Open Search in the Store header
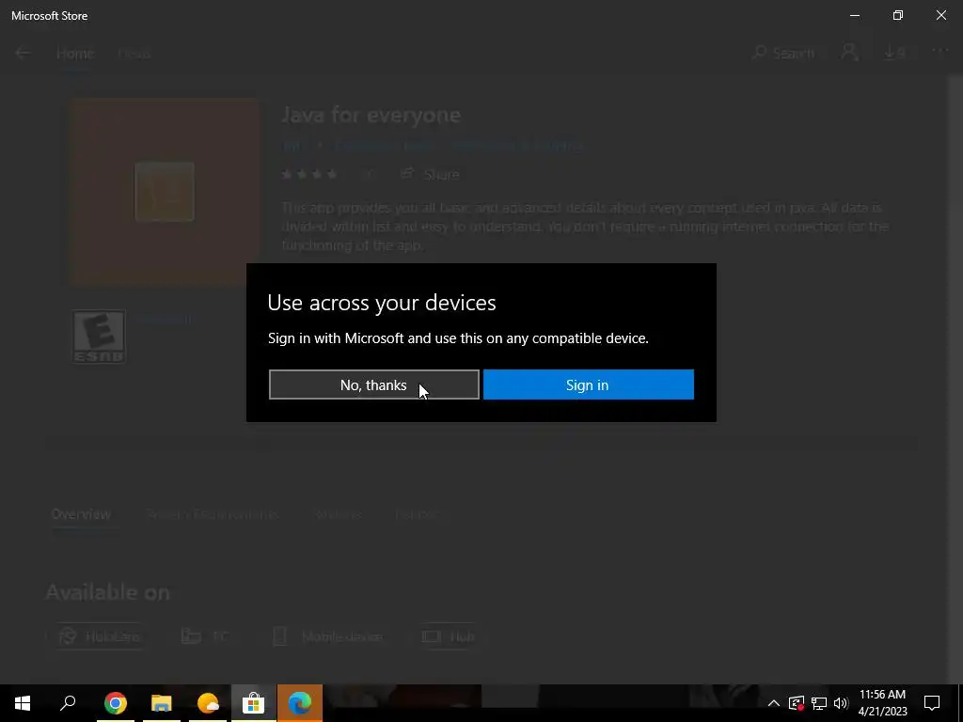Viewport: 963px width, 722px height. click(783, 53)
